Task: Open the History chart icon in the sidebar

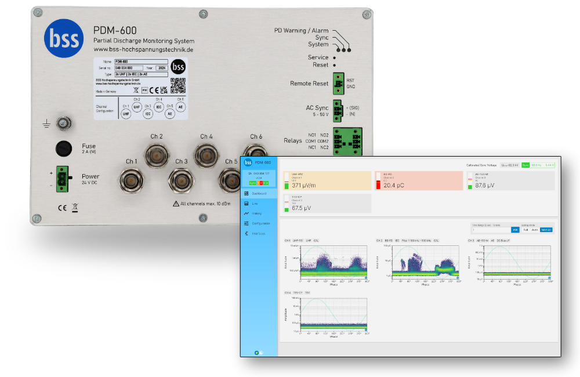Action: point(246,213)
